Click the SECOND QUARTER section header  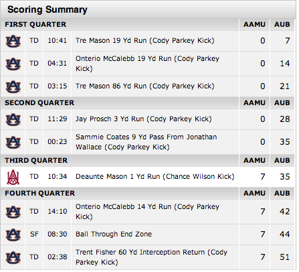39,103
